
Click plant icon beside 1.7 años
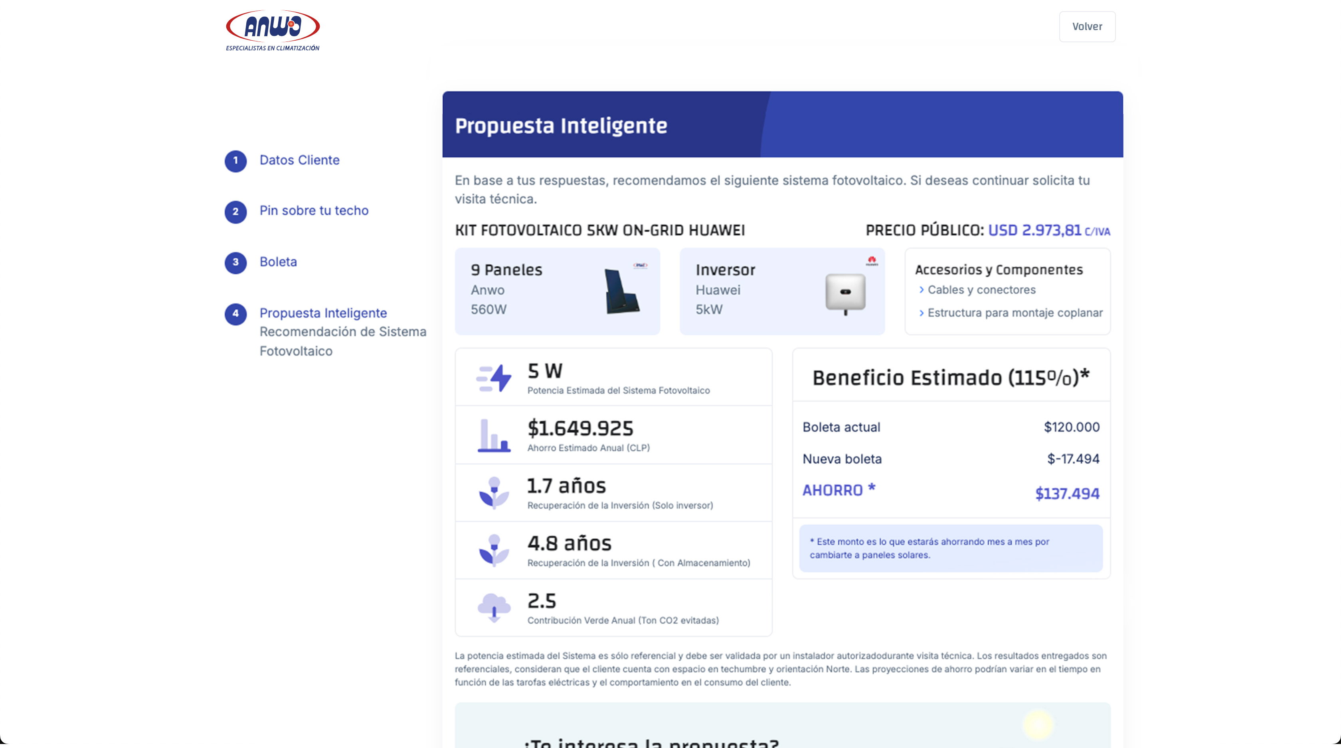click(494, 492)
